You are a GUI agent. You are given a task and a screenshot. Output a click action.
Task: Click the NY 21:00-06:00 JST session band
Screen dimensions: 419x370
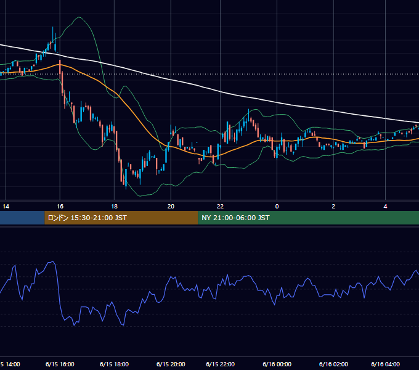(308, 218)
